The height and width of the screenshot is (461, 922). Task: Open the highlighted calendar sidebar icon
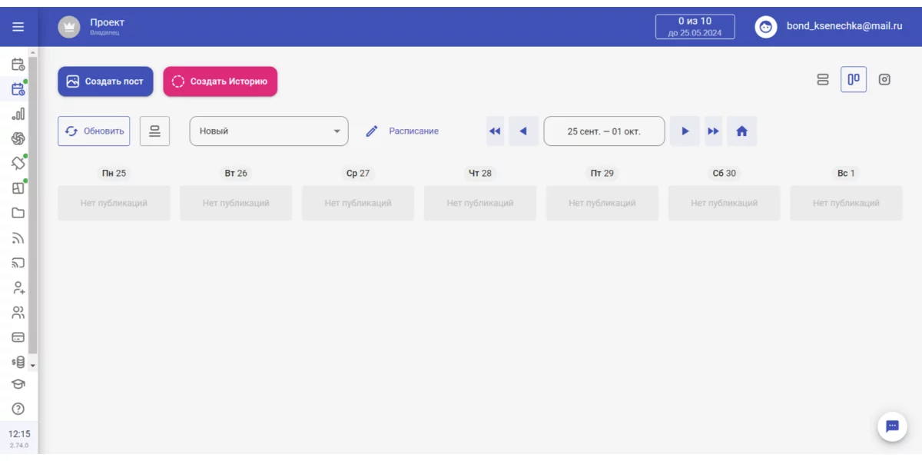tap(18, 89)
